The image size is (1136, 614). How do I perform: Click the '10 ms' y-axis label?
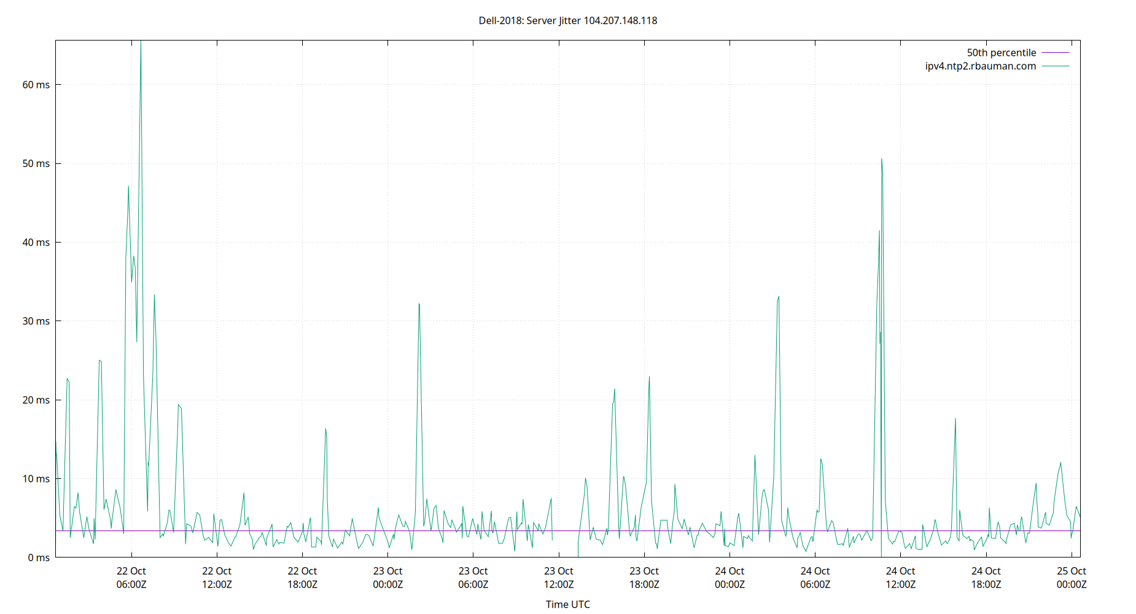(36, 479)
